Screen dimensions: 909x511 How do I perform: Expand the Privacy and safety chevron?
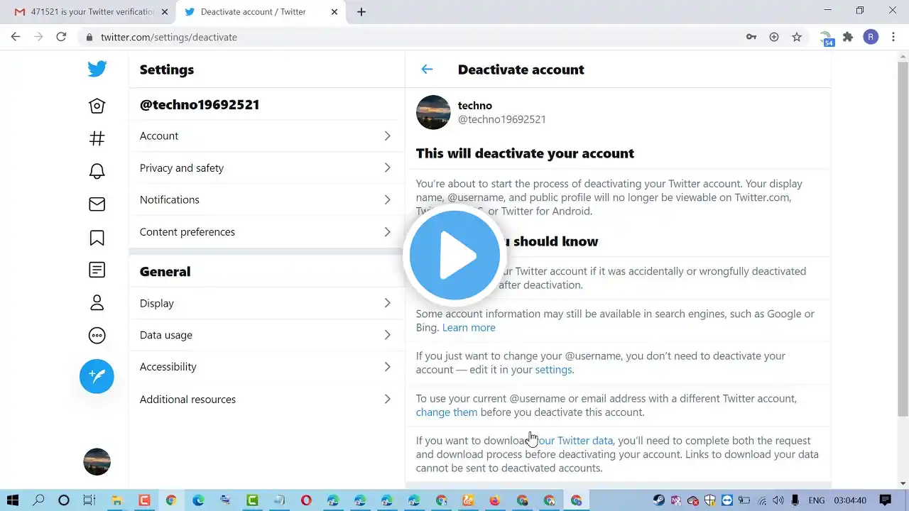(387, 167)
